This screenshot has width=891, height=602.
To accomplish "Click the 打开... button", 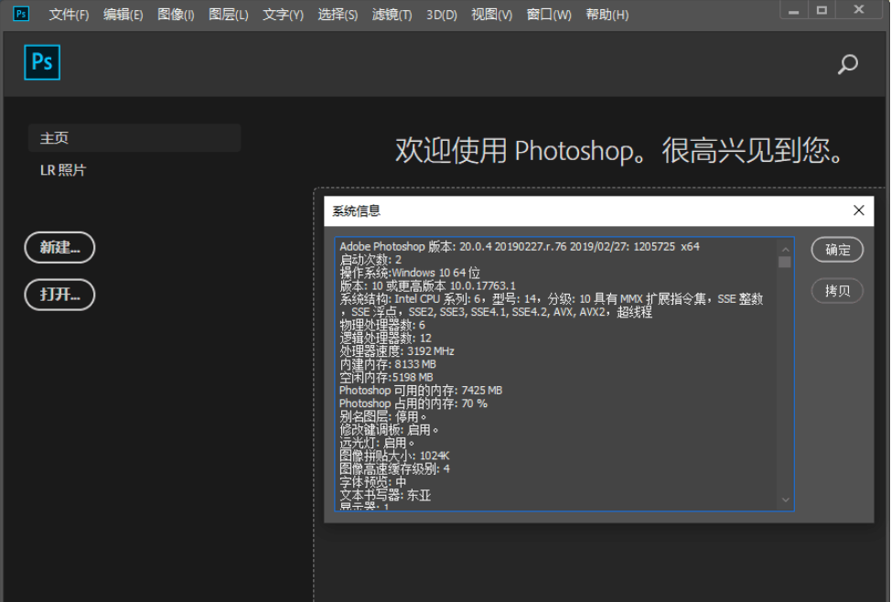I will coord(59,295).
